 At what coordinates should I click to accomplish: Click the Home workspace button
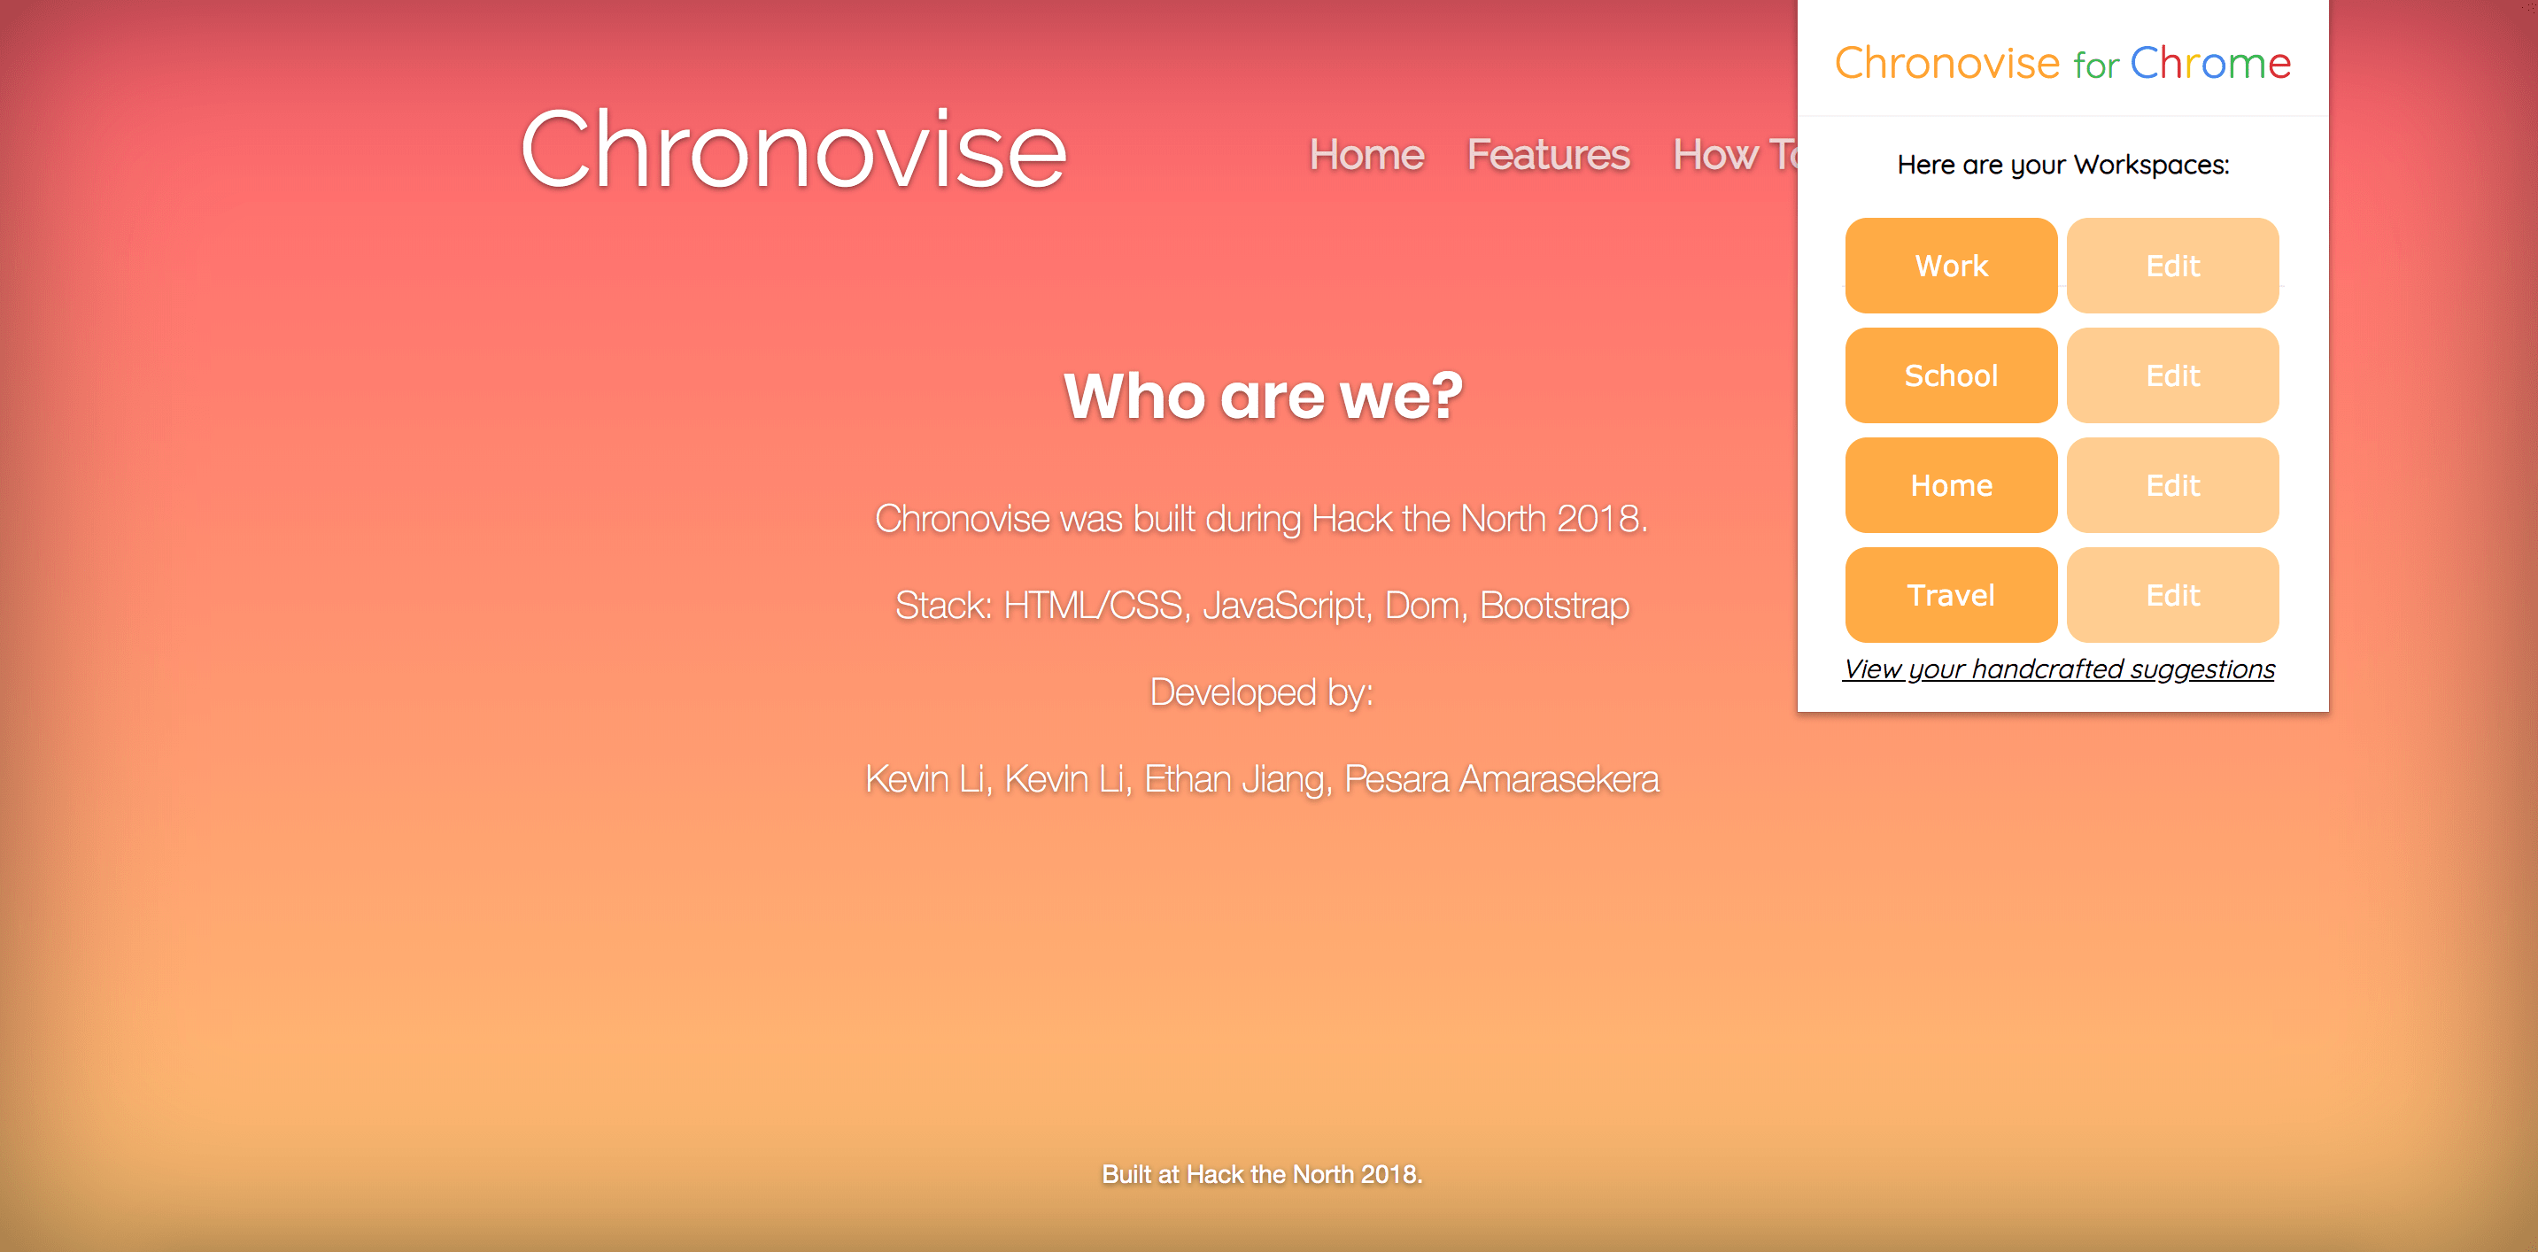click(1951, 485)
